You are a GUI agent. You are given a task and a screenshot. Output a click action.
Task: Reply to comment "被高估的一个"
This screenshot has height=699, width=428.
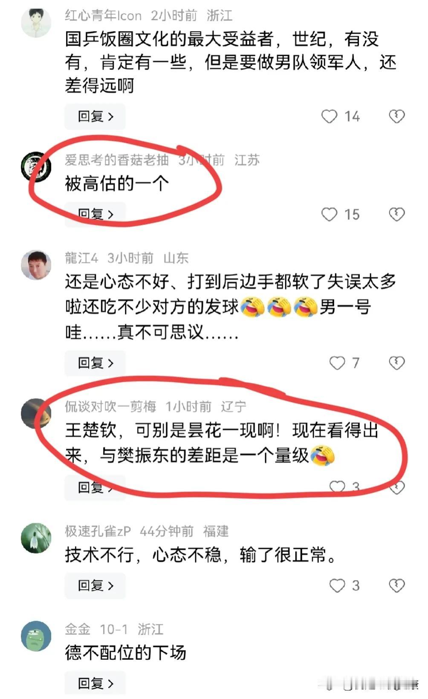coord(95,215)
